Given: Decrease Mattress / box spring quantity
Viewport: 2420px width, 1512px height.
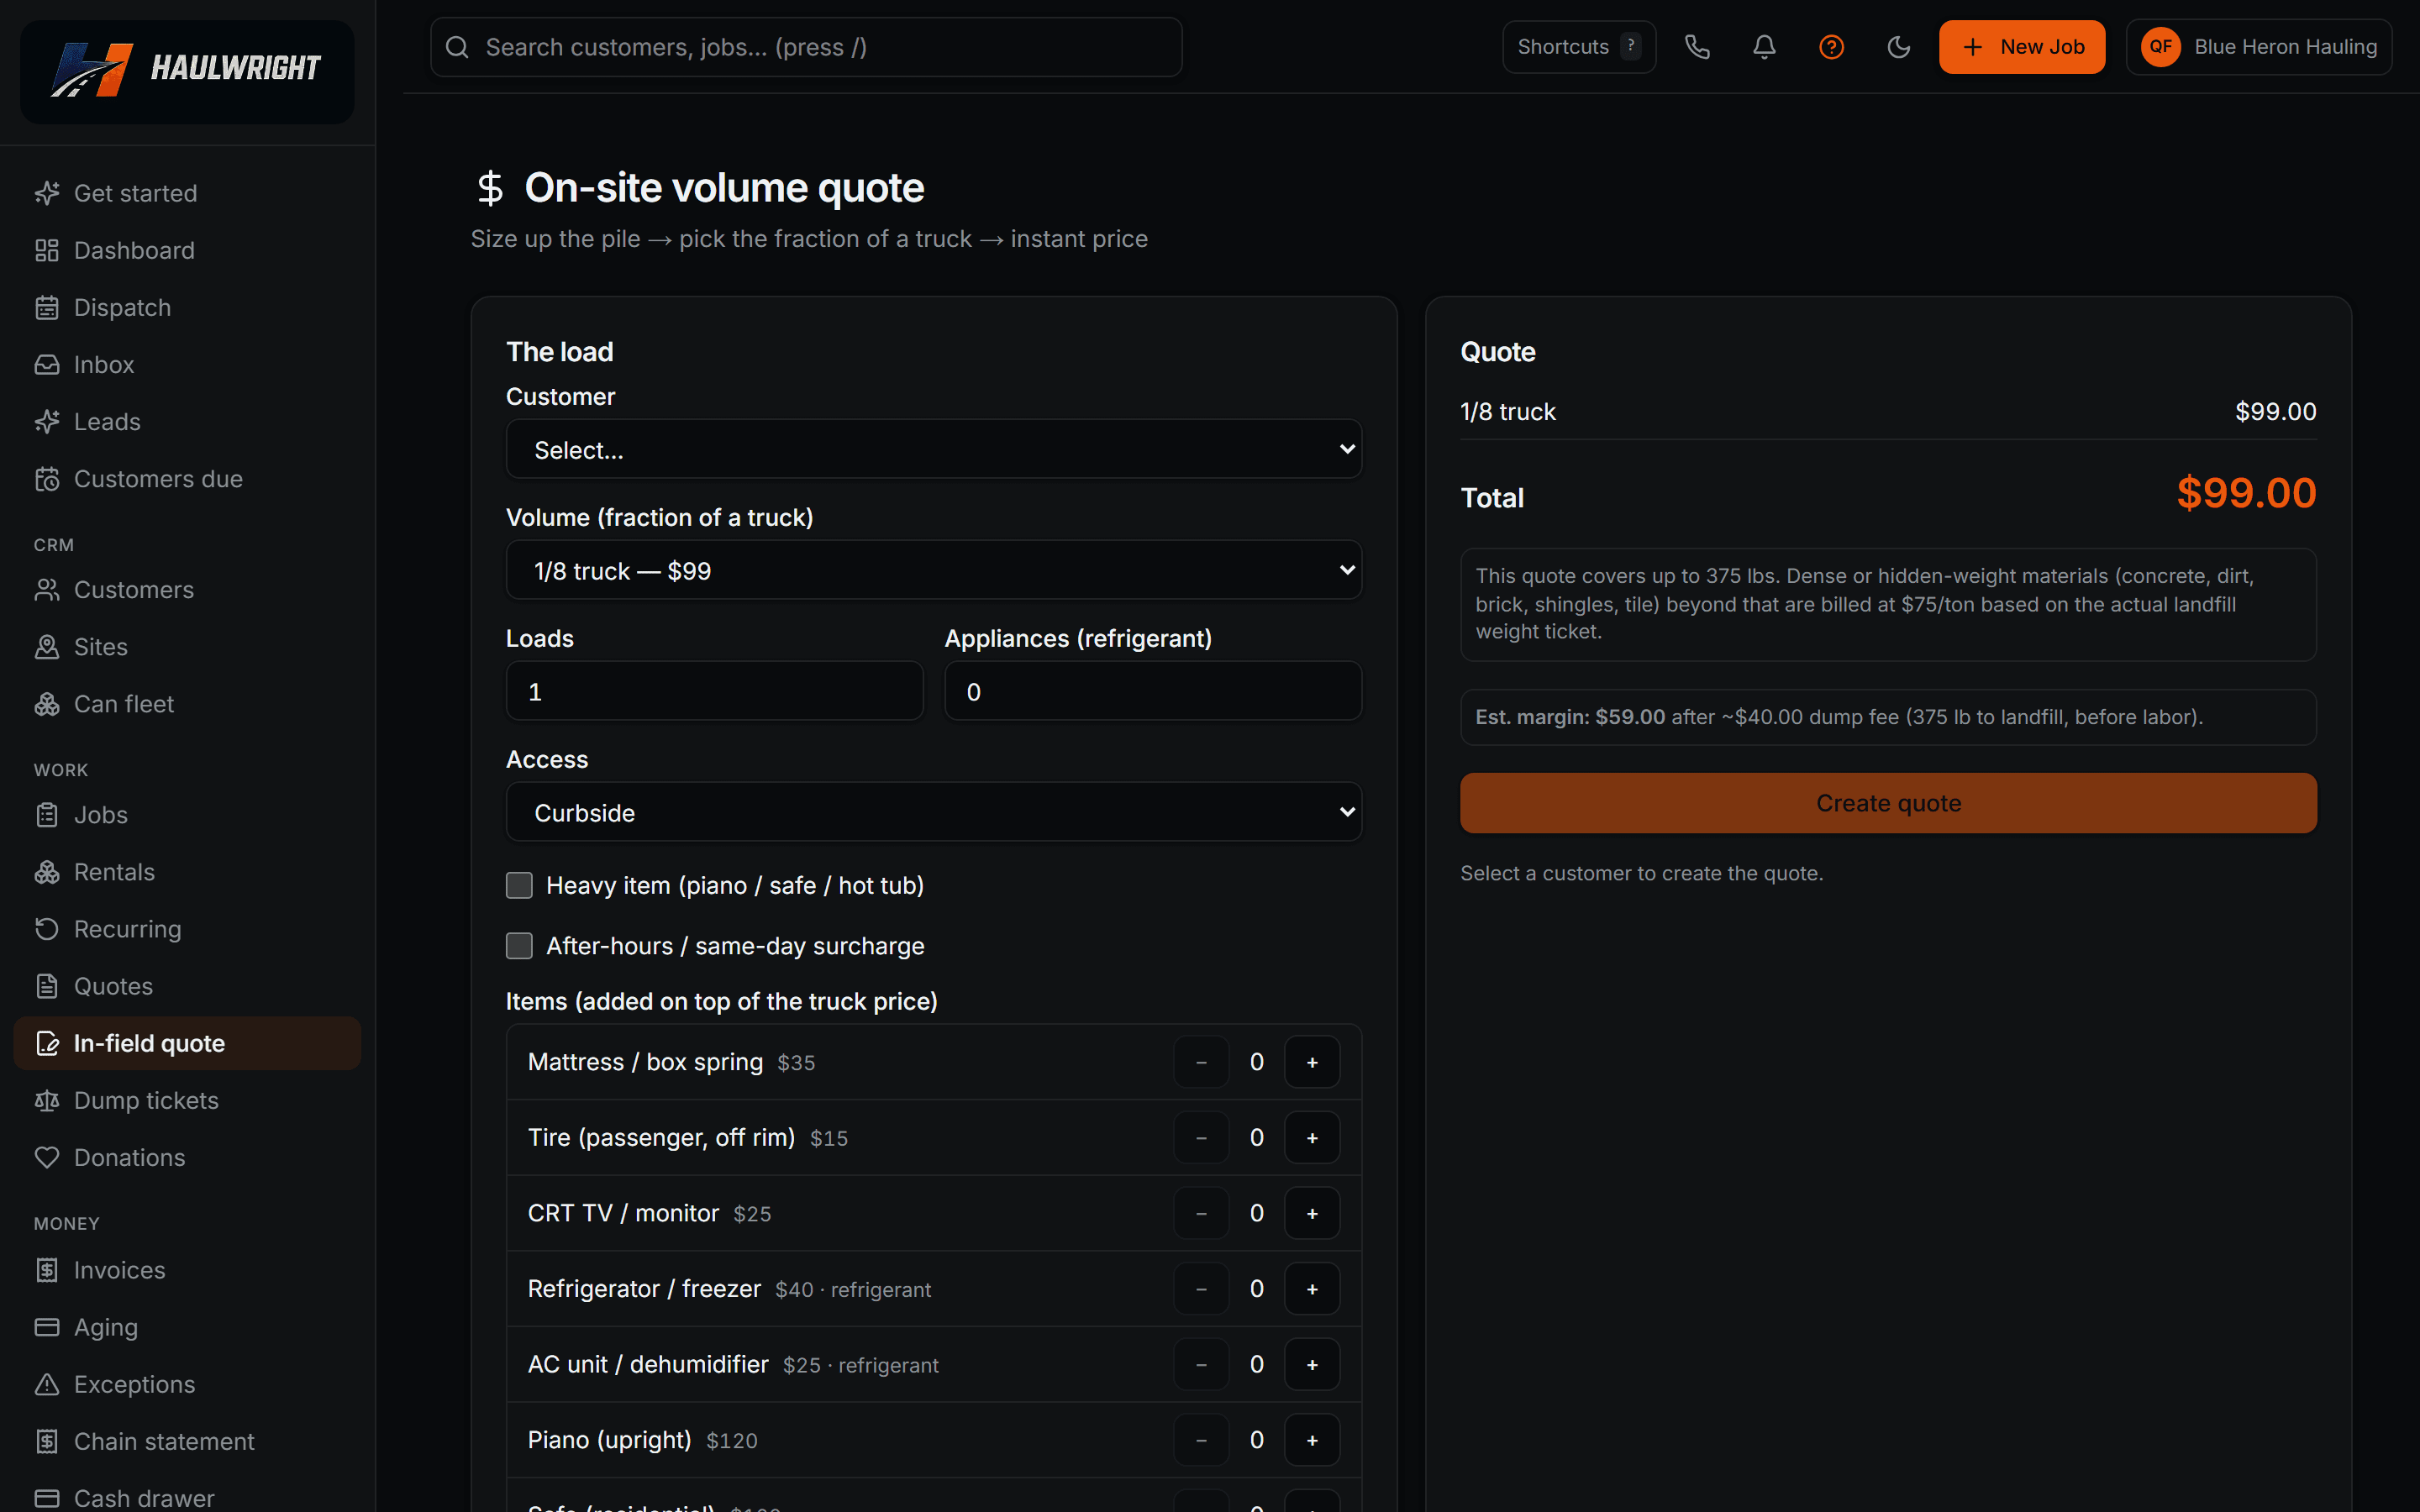Looking at the screenshot, I should pos(1201,1062).
